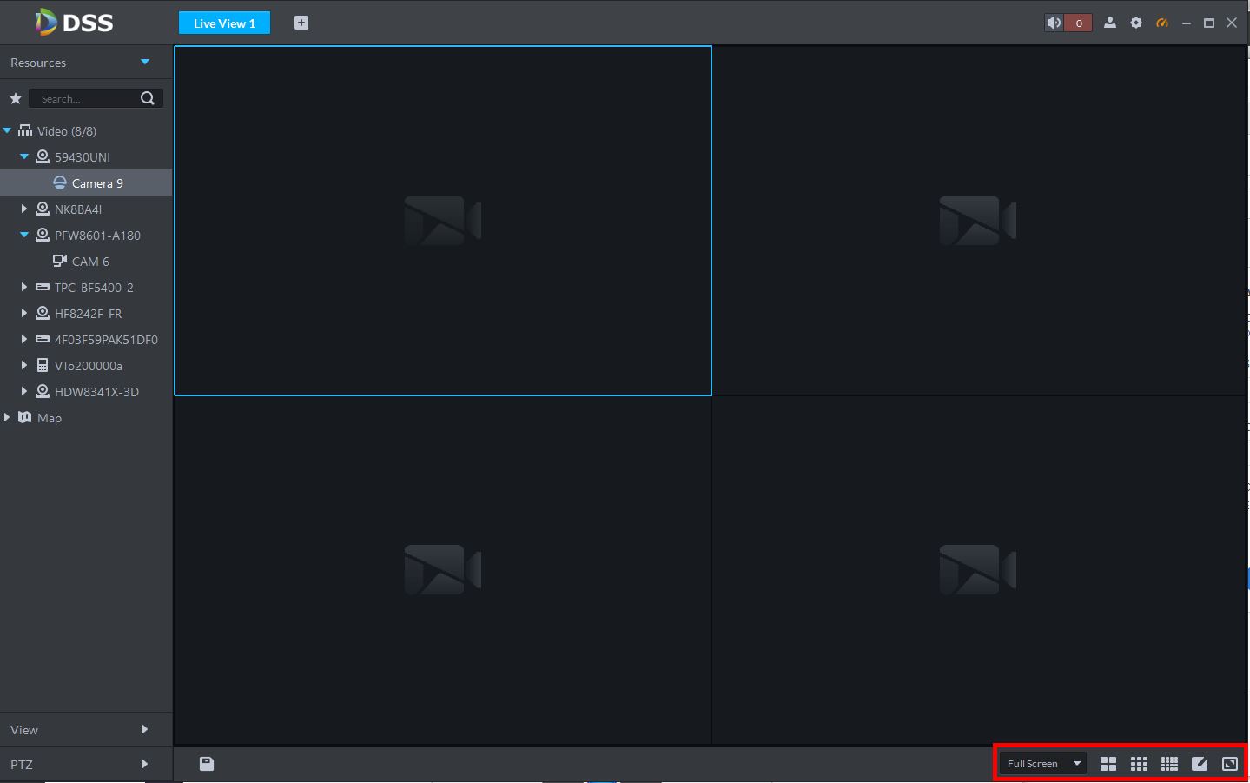Open the custom layout edit icon

pyautogui.click(x=1200, y=764)
